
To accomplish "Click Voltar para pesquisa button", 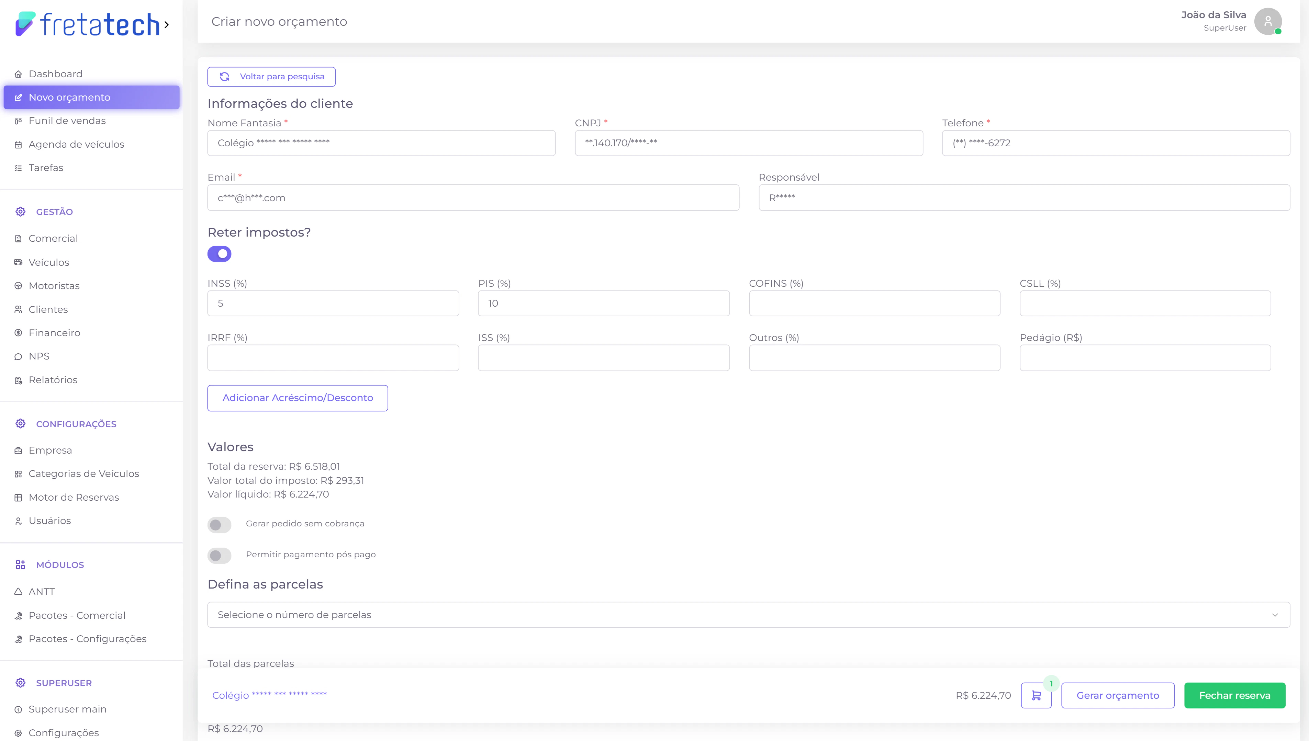I will [x=271, y=77].
